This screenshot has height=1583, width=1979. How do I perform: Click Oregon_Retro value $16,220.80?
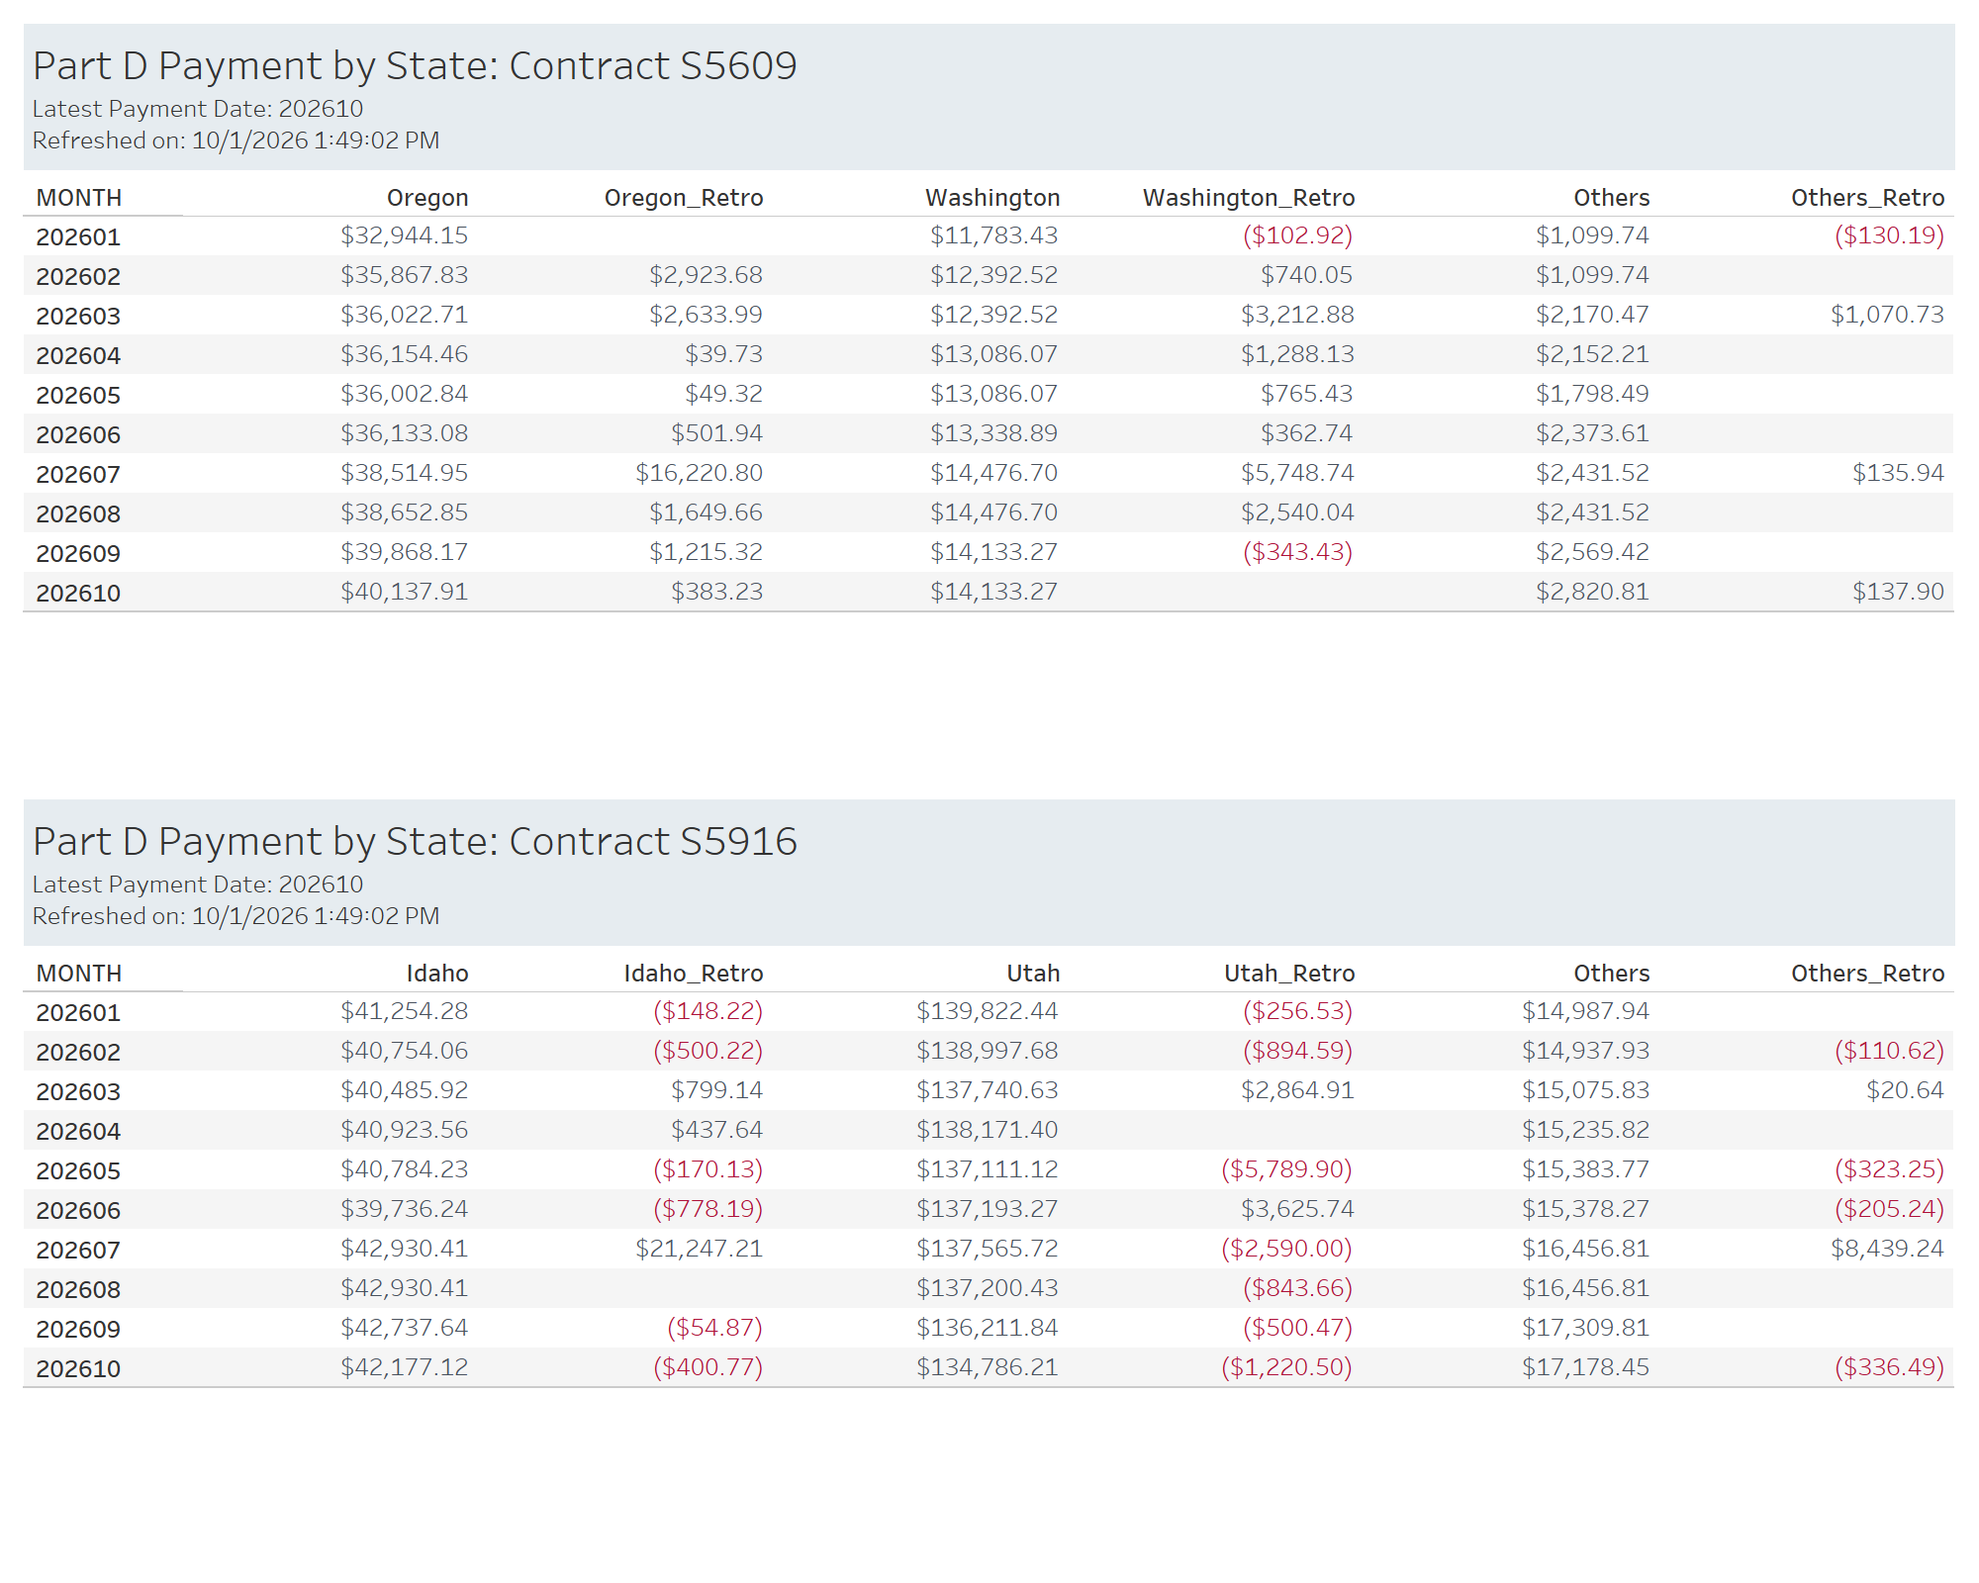click(700, 473)
